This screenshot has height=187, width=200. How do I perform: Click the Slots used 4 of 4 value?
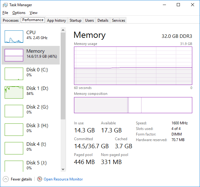coord(176,129)
